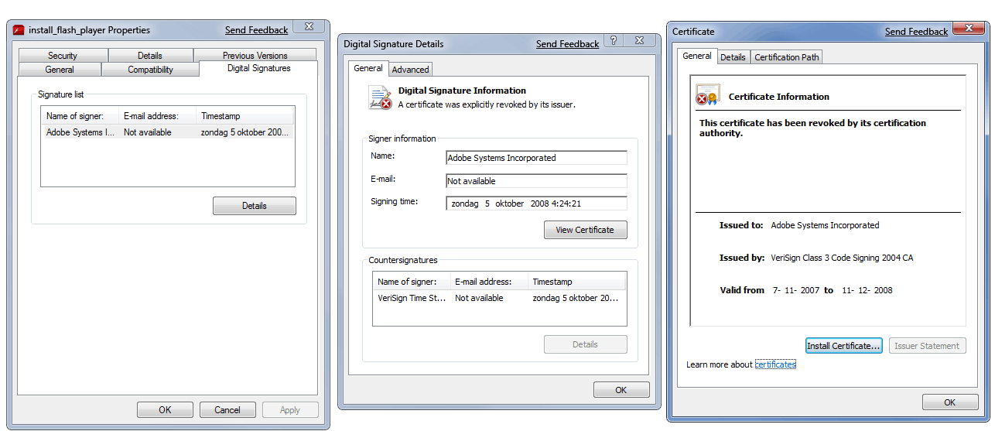
Task: Click 'Adobe Systems Incorporated' Issued to text
Action: point(825,225)
